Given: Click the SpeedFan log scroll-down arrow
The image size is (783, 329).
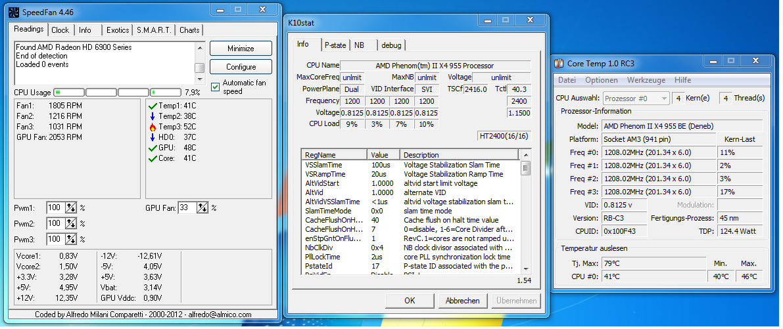Looking at the screenshot, I should (200, 79).
